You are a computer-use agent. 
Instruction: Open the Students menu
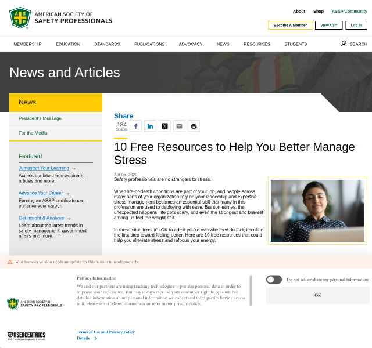click(296, 44)
